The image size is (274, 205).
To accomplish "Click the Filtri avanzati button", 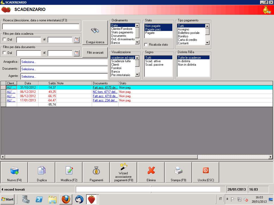I will click(95, 53).
